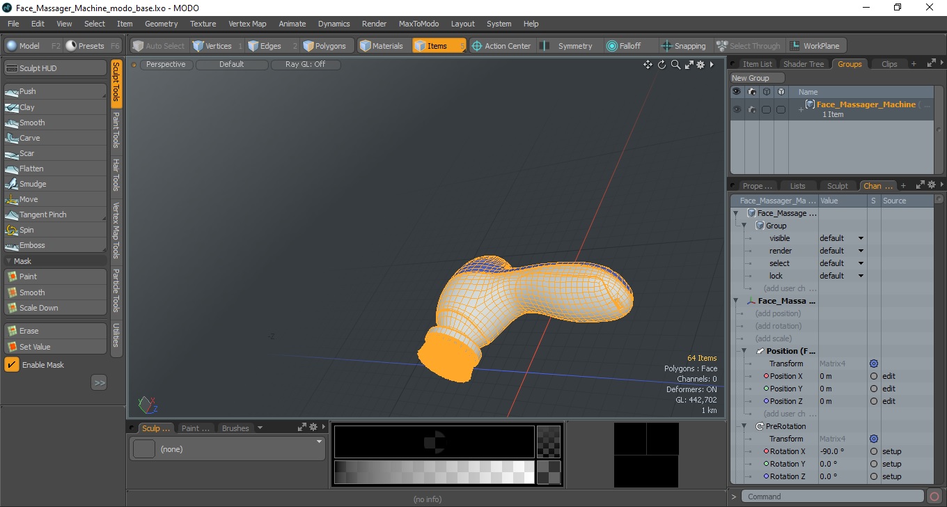Open the Paint Tools vertical tab

116,130
